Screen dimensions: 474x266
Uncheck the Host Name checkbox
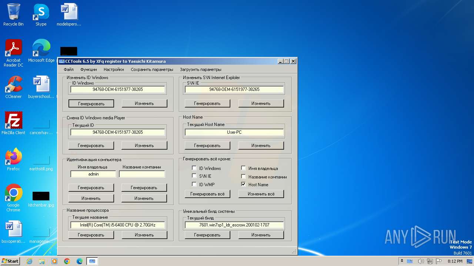click(243, 184)
